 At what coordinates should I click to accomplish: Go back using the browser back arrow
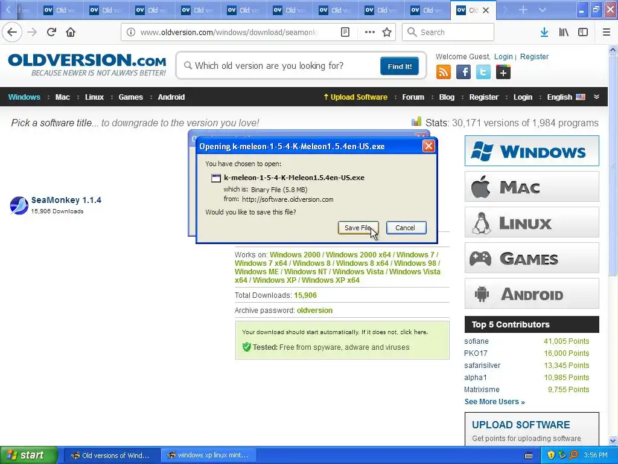click(x=12, y=32)
